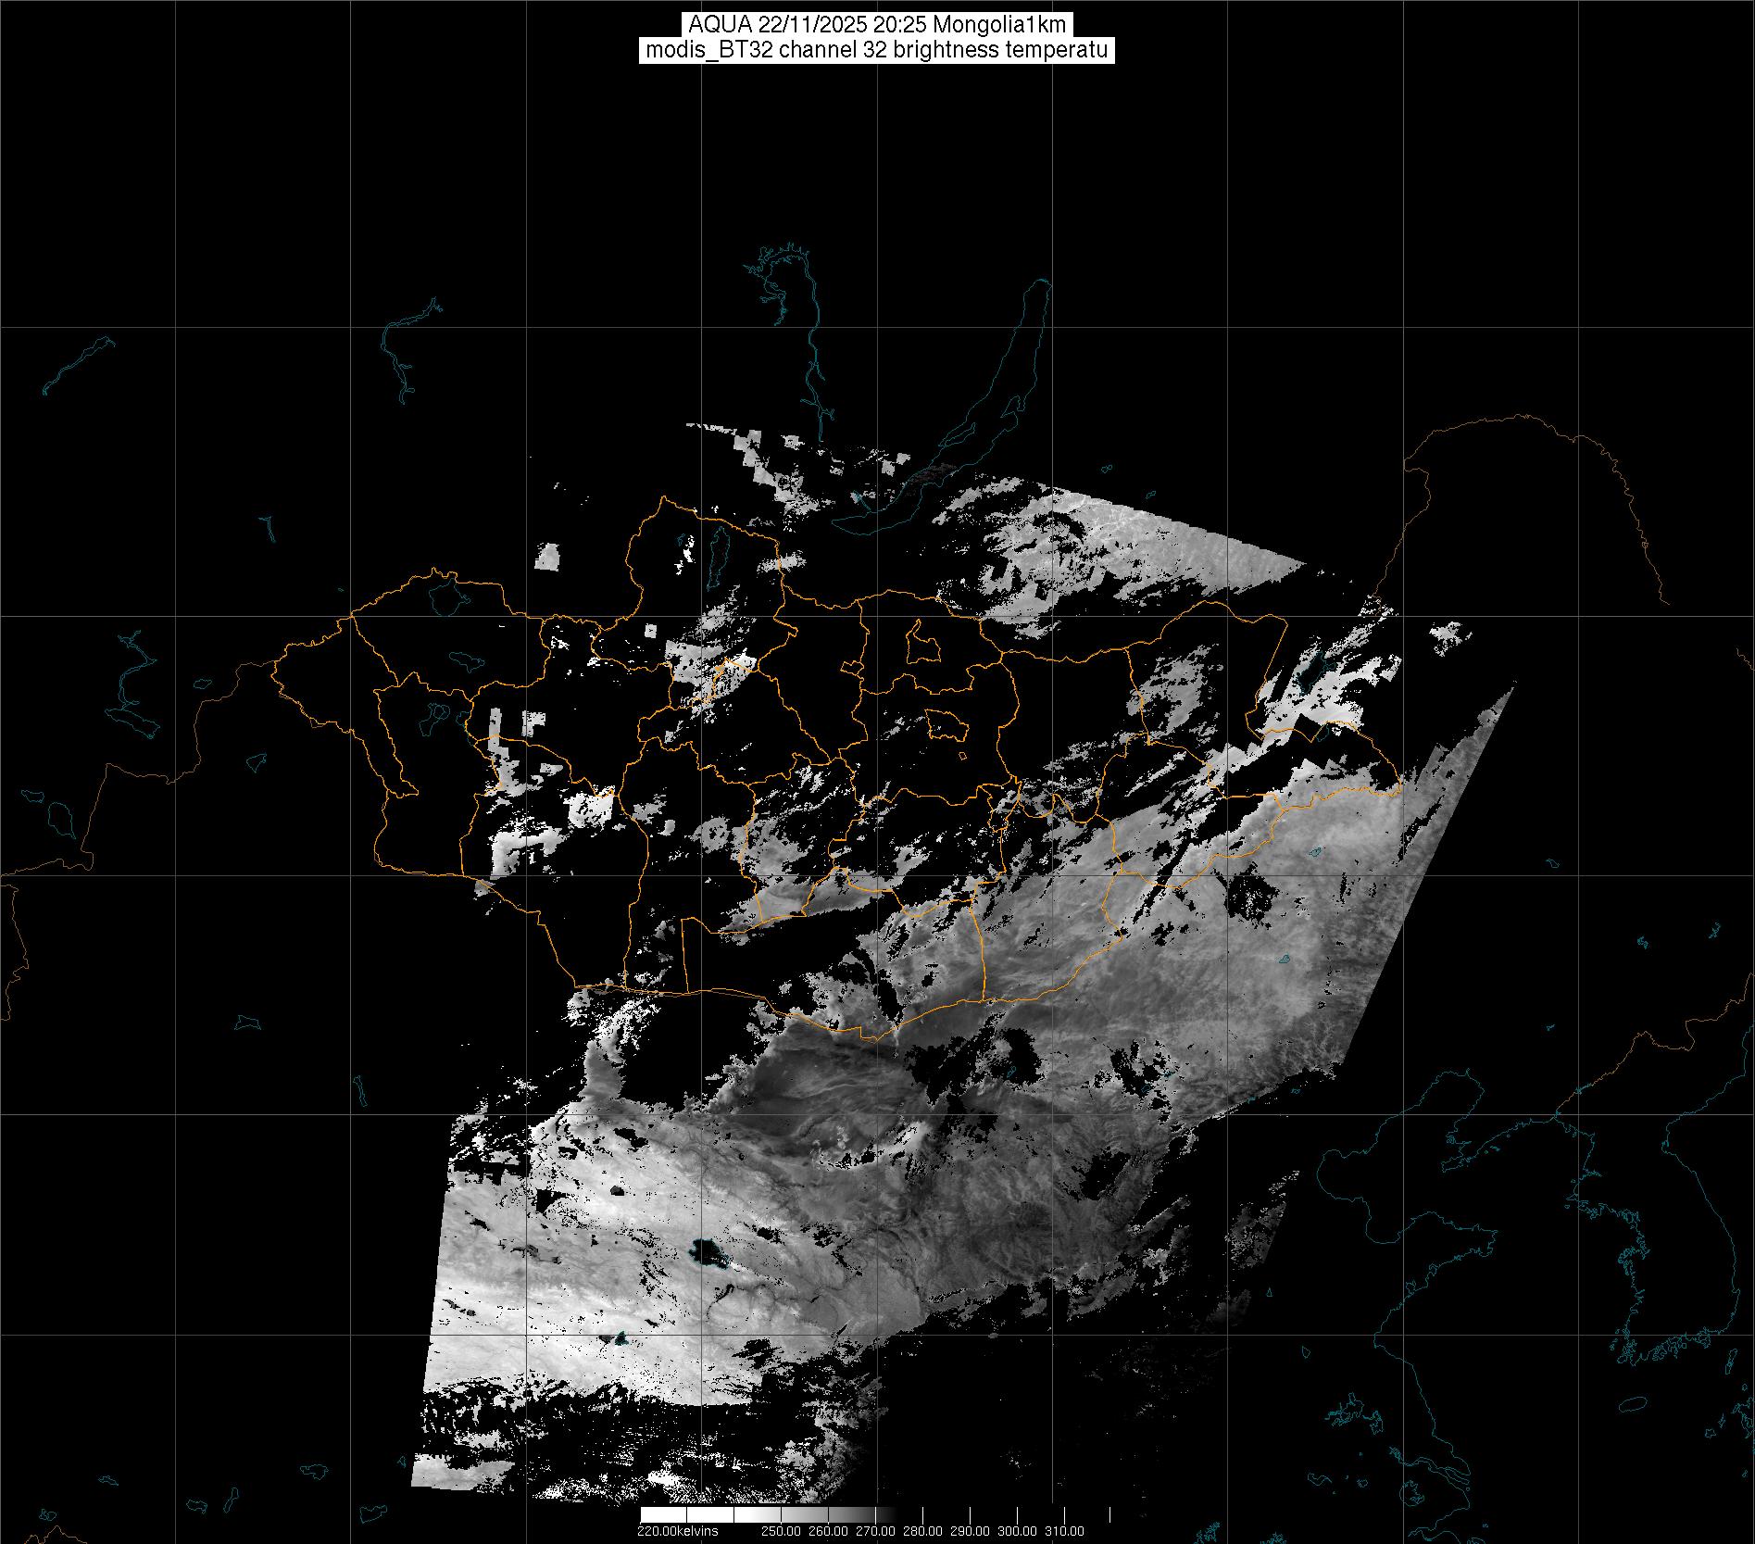Pick the 300.00 value on the scale
1755x1544 pixels.
pos(1017,1531)
